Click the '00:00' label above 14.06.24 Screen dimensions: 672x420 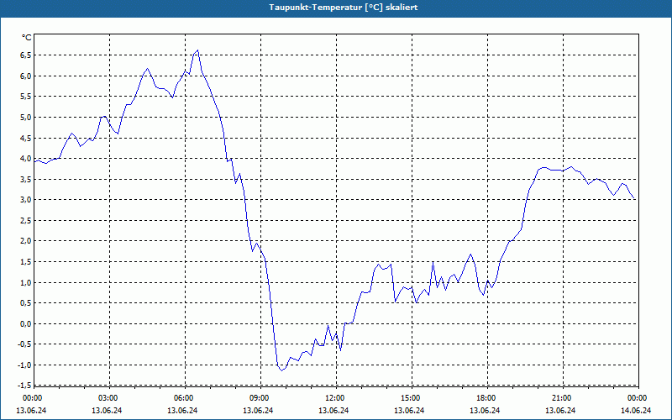click(638, 398)
